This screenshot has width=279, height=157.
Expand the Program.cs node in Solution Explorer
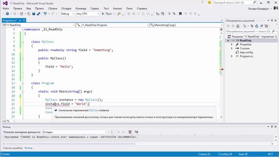[x=231, y=56]
